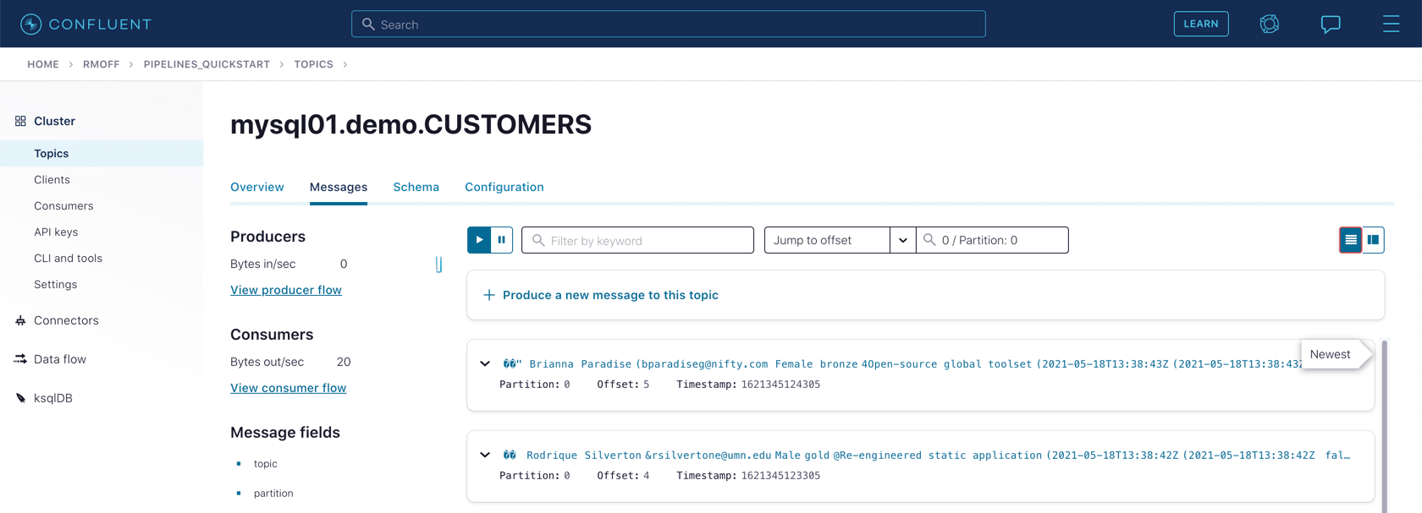This screenshot has width=1422, height=513.
Task: Select the Cluster heading in sidebar
Action: 54,121
